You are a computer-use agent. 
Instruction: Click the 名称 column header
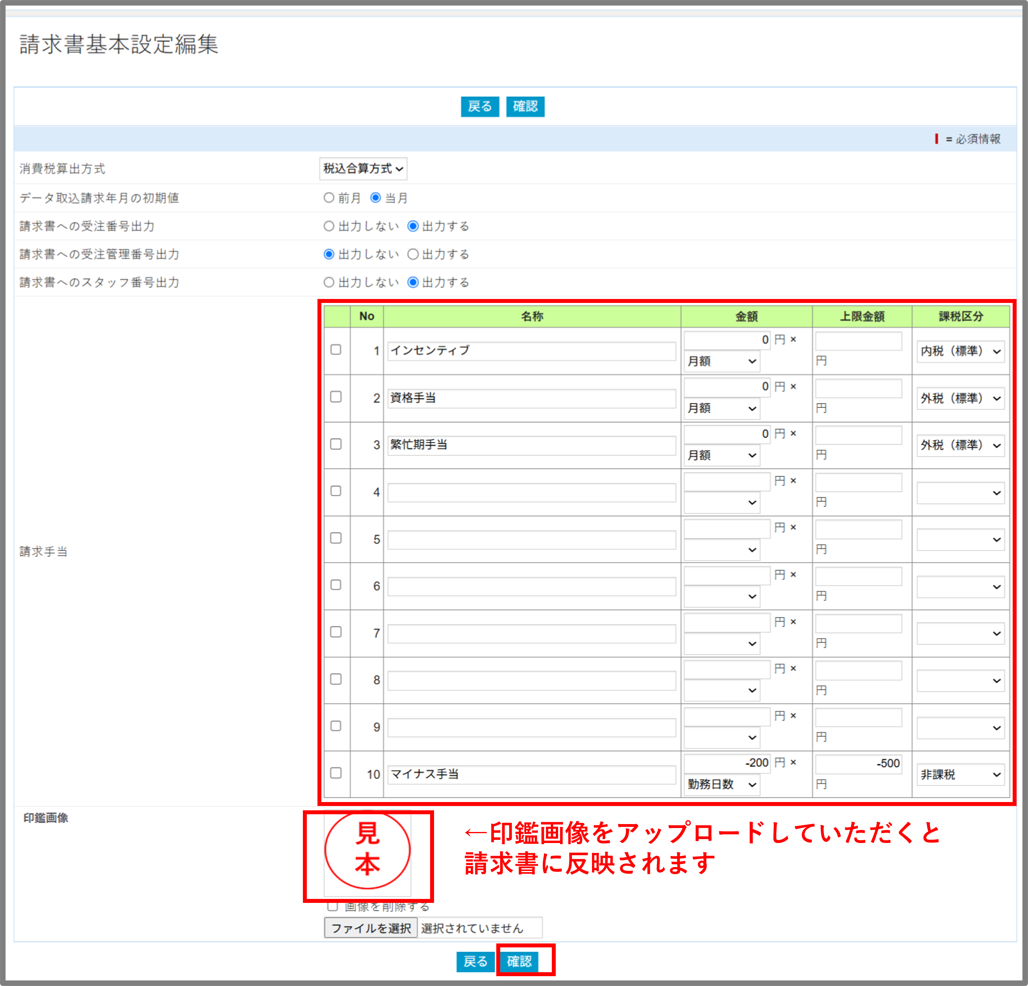click(532, 316)
